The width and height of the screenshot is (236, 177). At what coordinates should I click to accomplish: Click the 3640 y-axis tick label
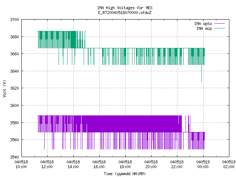click(x=14, y=71)
